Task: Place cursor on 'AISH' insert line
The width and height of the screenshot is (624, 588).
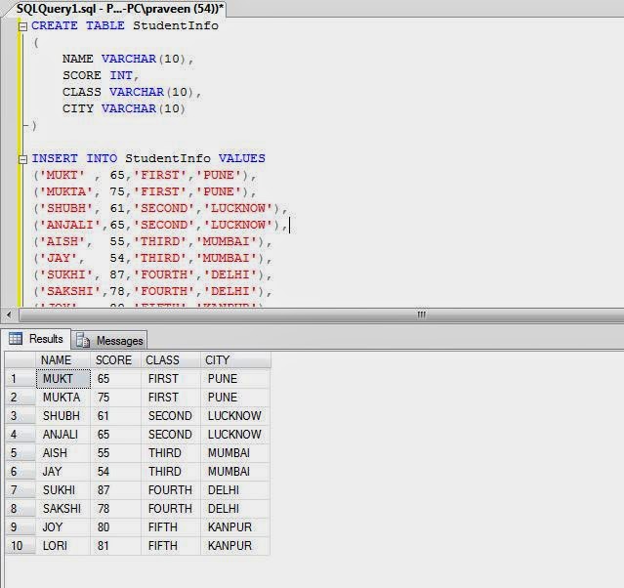Action: pyautogui.click(x=152, y=241)
